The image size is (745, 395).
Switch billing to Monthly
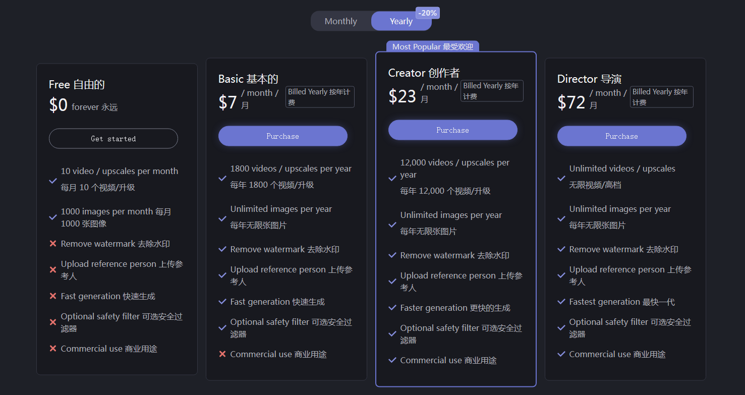click(341, 21)
